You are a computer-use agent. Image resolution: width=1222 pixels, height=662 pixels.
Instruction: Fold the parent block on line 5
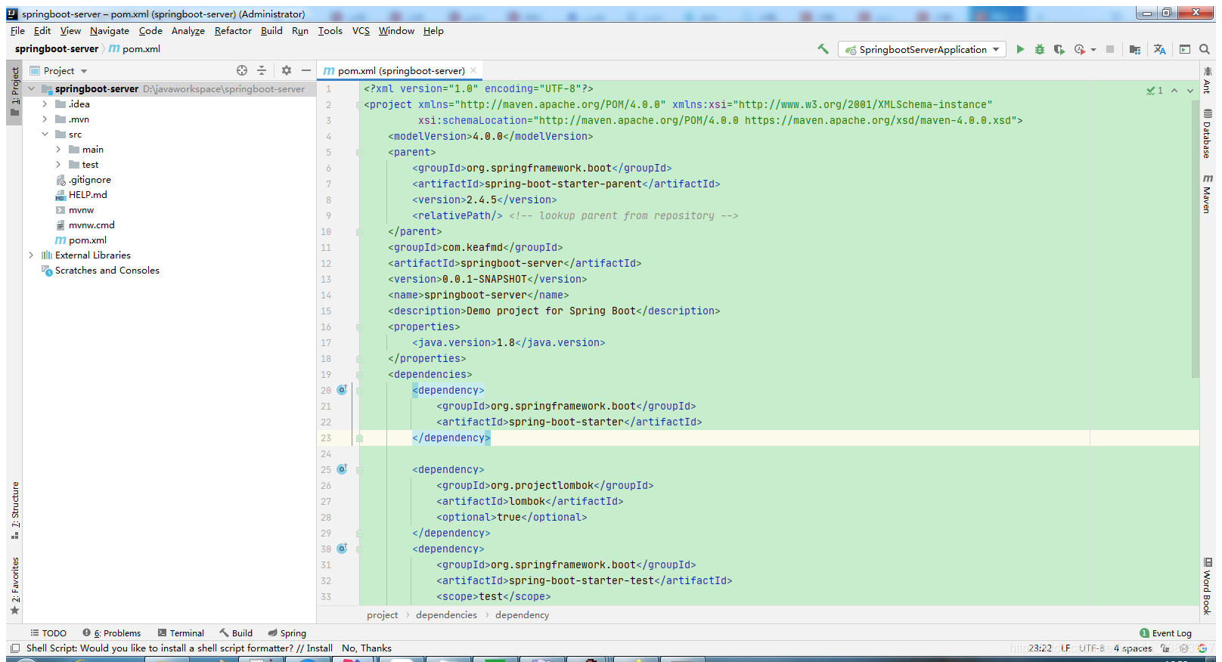pyautogui.click(x=359, y=153)
